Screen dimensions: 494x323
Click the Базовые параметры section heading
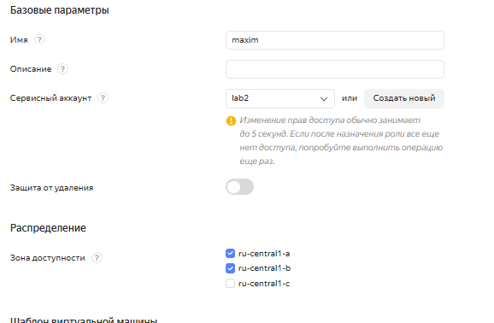coord(60,10)
